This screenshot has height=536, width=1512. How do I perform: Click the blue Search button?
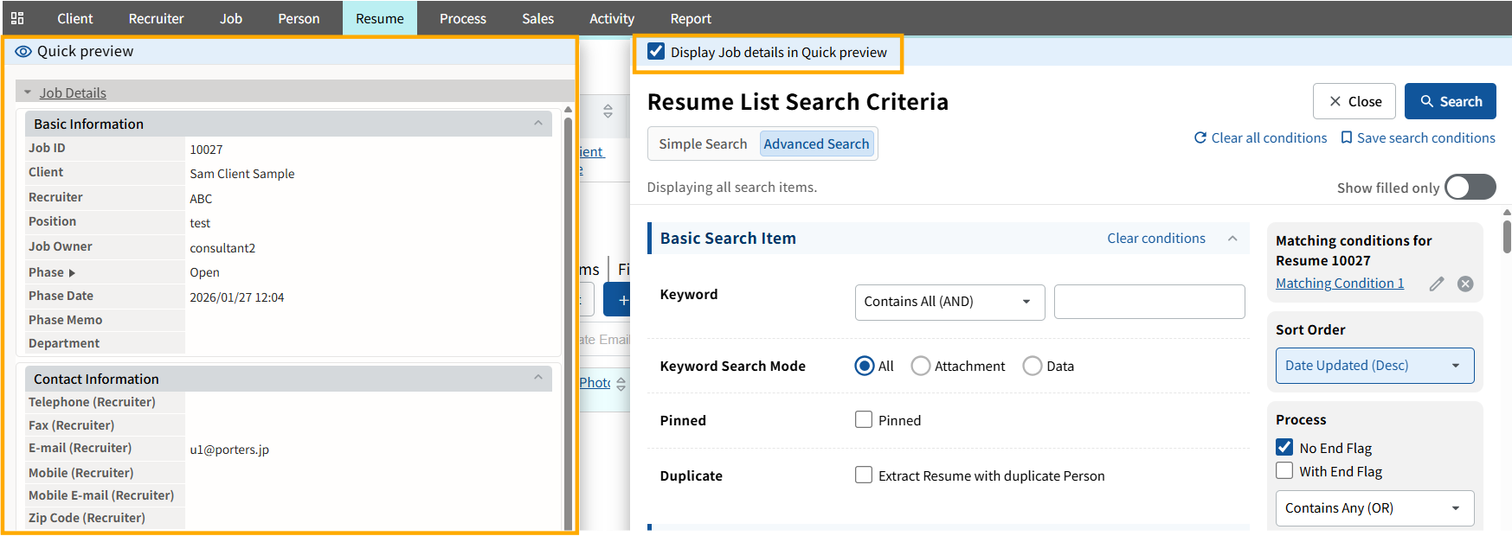1450,101
